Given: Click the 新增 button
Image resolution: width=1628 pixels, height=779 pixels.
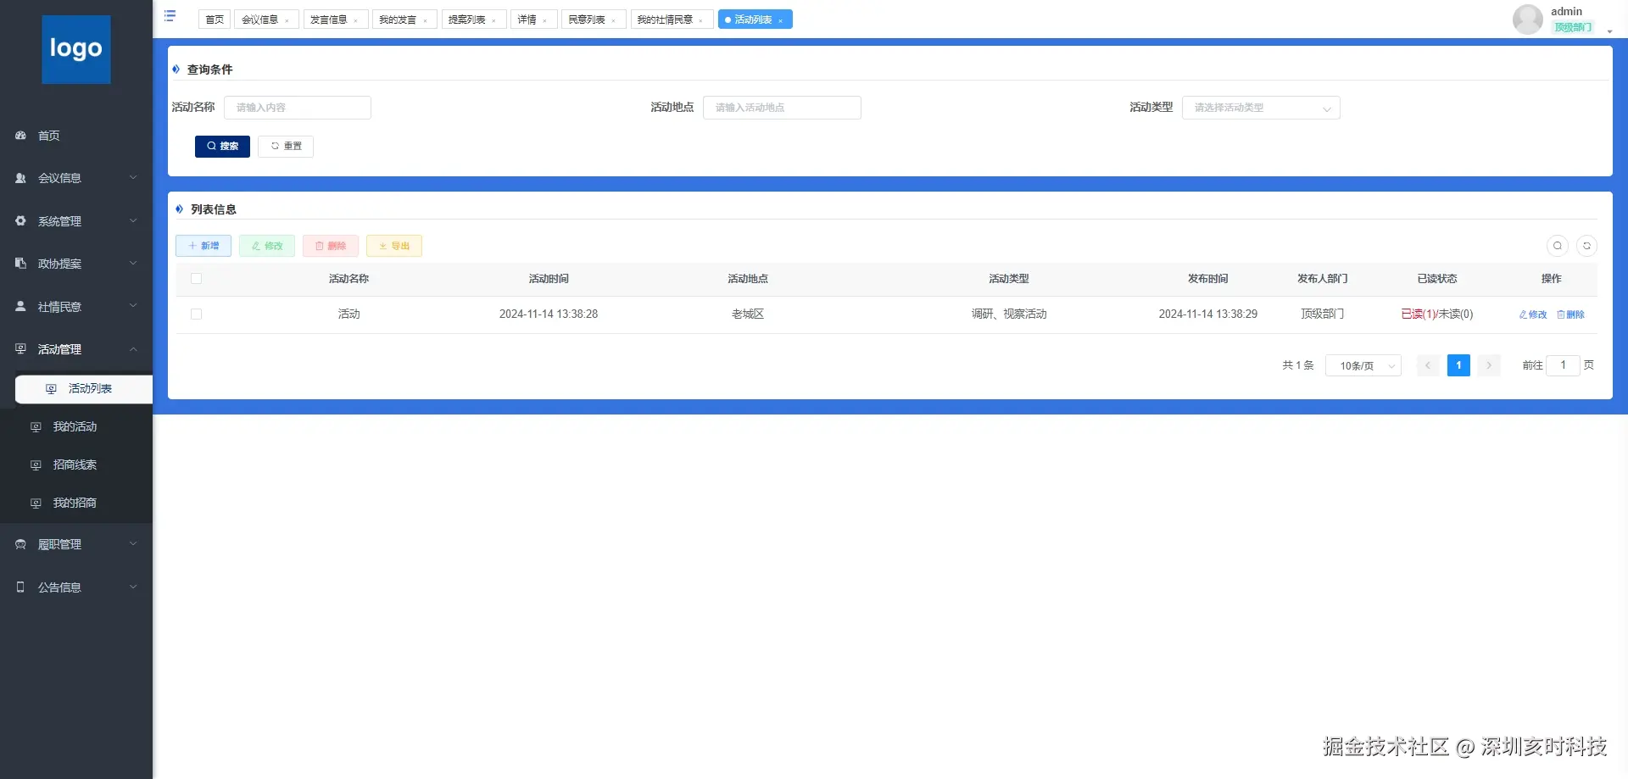Looking at the screenshot, I should pos(203,246).
